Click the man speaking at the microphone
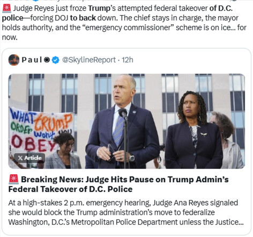 123,122
